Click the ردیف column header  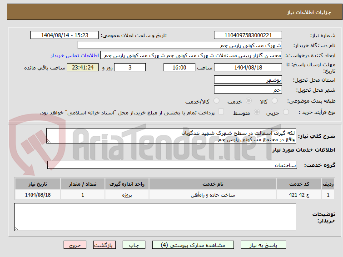click(x=328, y=184)
